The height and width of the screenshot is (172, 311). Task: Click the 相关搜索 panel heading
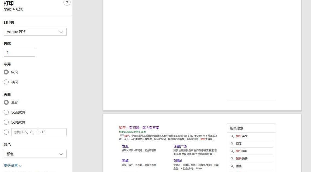(237, 128)
